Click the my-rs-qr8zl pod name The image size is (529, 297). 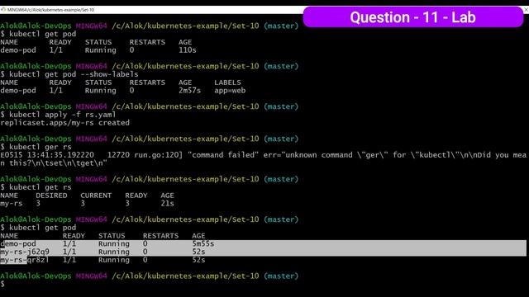click(25, 260)
